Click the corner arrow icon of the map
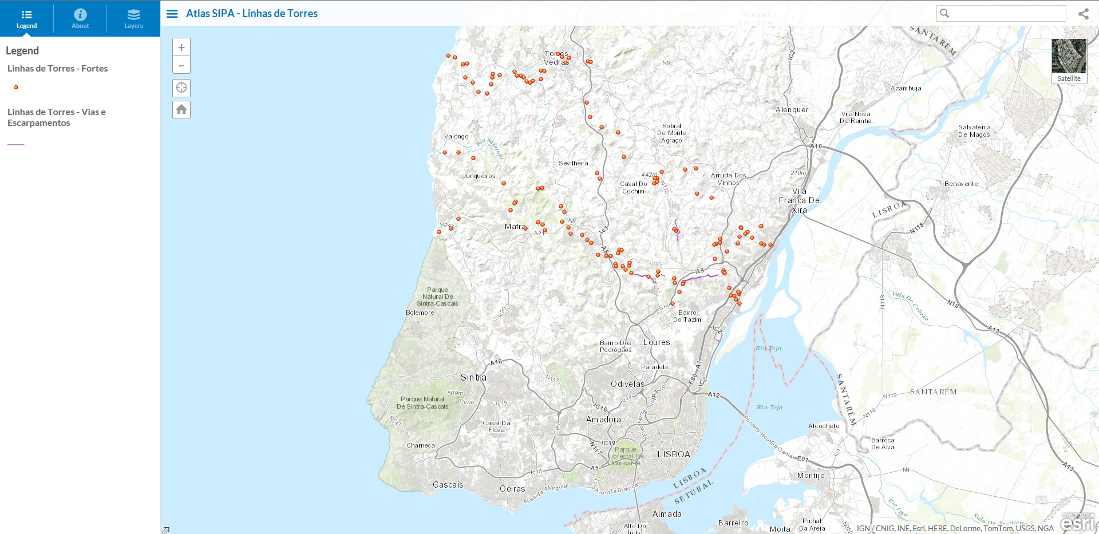This screenshot has width=1099, height=534. pyautogui.click(x=165, y=530)
